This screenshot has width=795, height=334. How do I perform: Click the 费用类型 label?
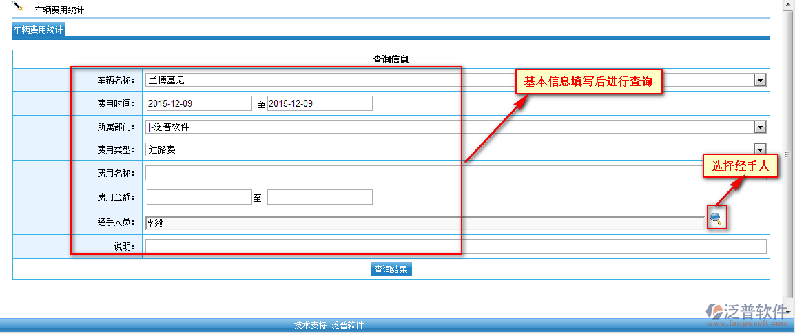(116, 149)
